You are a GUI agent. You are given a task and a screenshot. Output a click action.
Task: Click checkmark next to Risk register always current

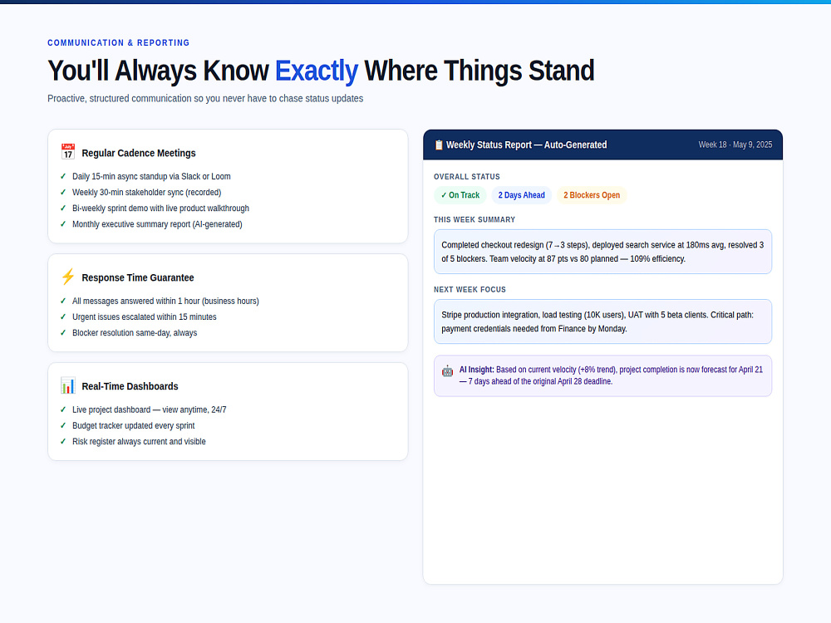(63, 441)
